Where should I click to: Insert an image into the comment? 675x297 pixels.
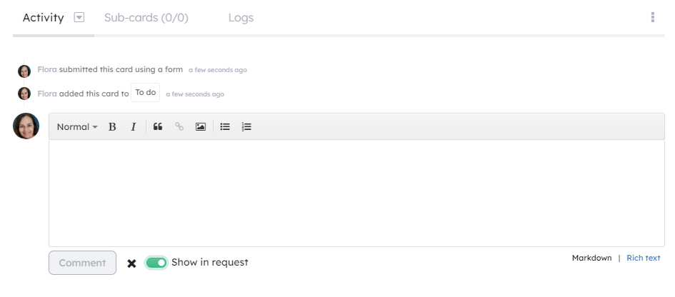201,126
